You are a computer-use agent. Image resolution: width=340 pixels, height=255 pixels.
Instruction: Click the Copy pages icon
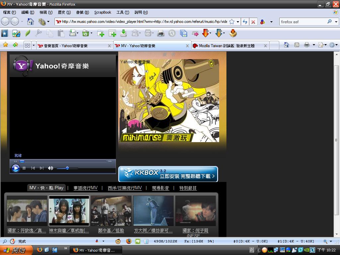point(50,34)
